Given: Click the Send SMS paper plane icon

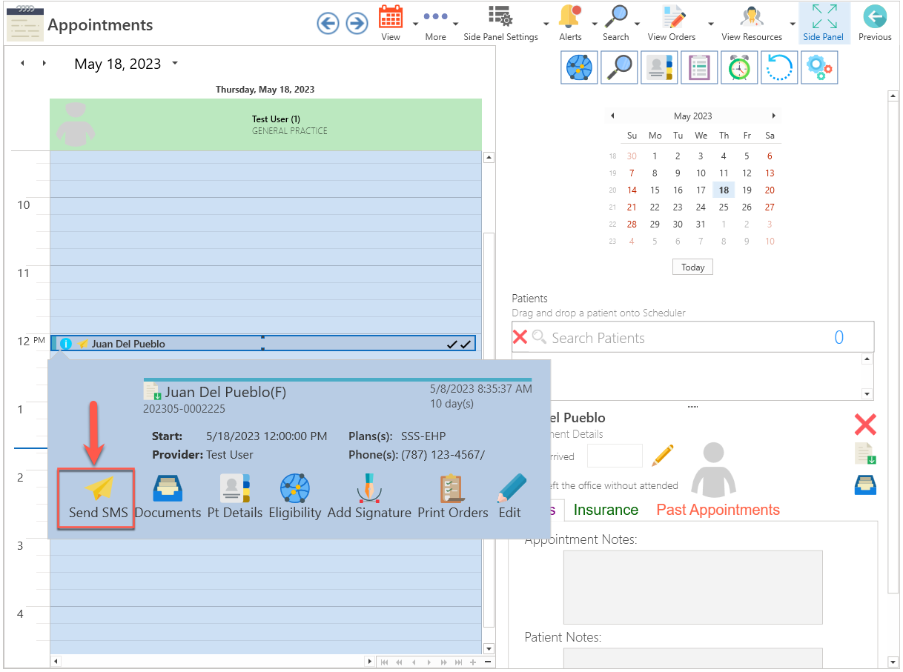Looking at the screenshot, I should pyautogui.click(x=98, y=489).
